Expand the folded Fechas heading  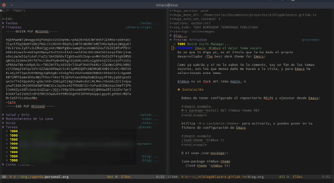point(12,23)
